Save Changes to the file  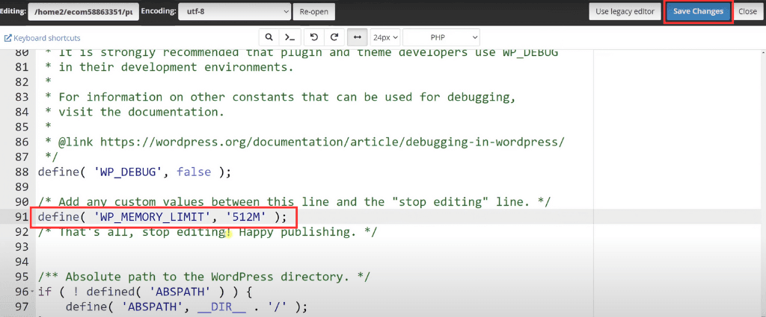pyautogui.click(x=698, y=11)
